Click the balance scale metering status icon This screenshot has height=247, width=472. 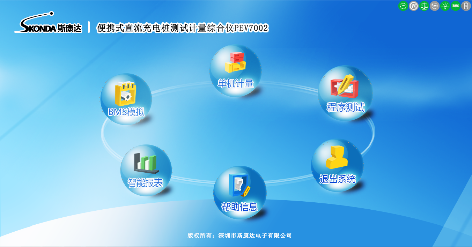coord(424,6)
